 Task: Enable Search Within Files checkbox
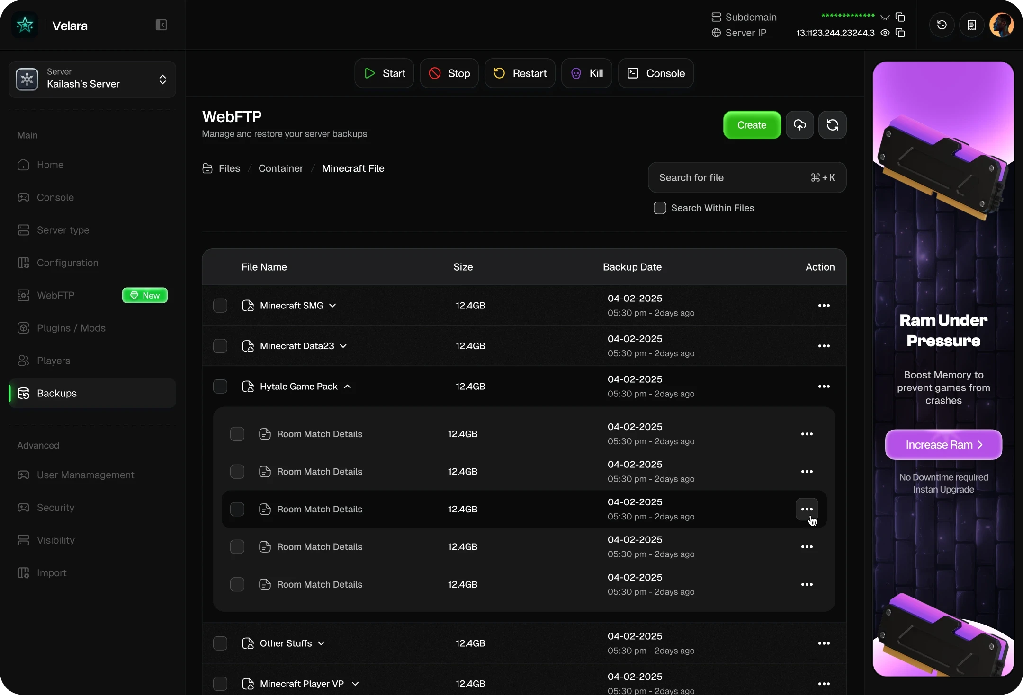coord(660,208)
